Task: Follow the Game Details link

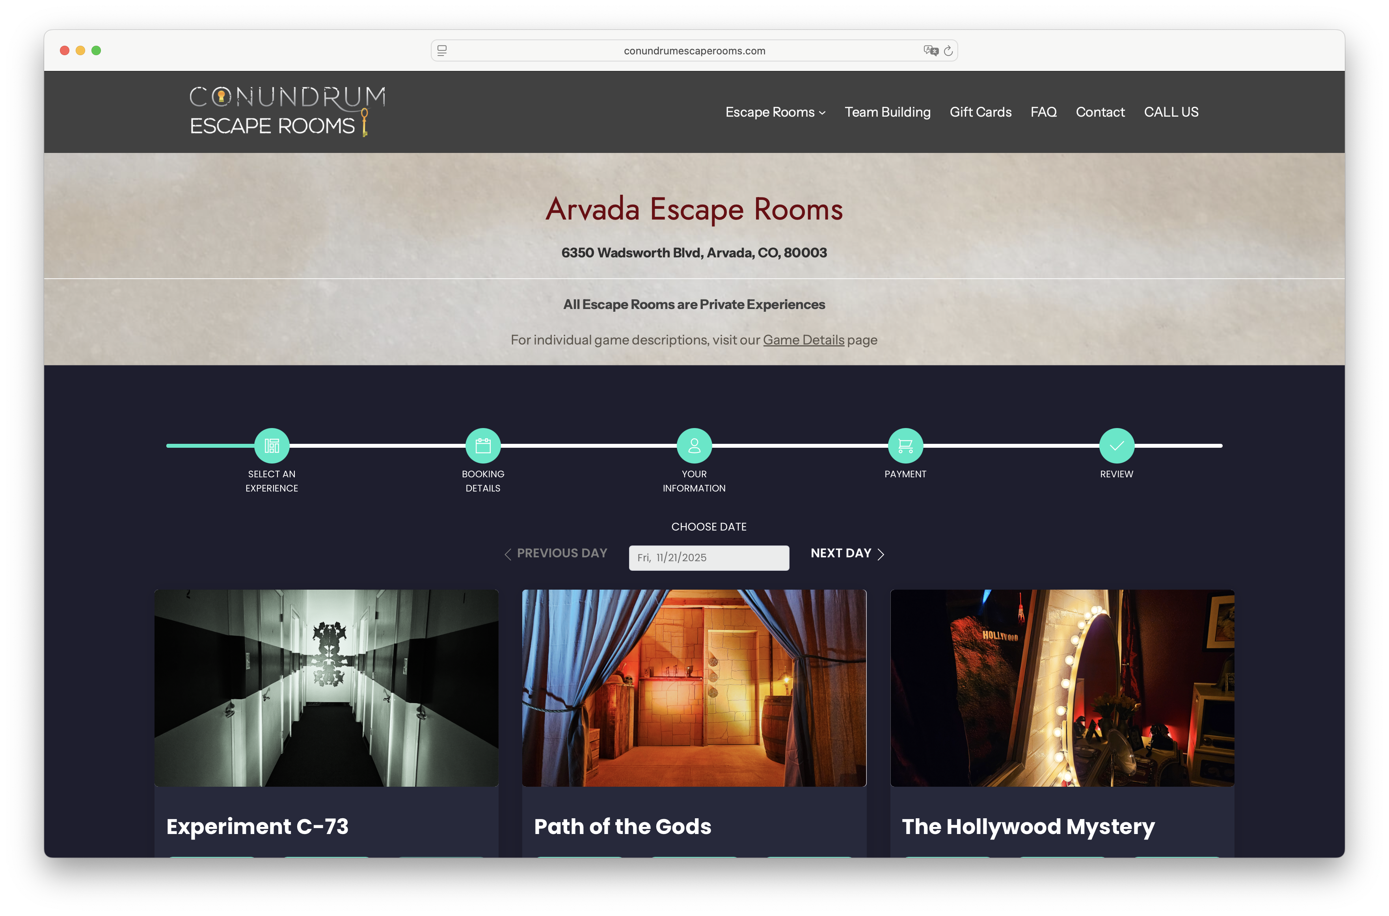Action: 803,339
